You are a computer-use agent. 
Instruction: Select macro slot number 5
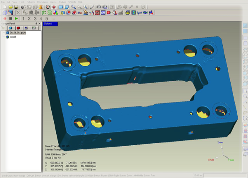point(47,19)
